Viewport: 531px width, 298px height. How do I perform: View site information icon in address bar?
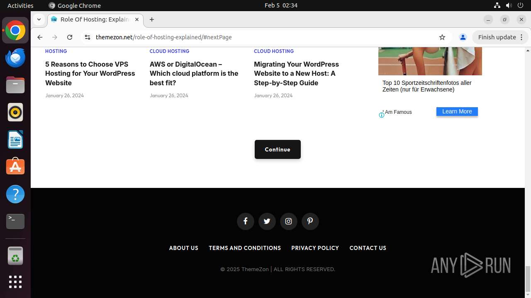click(87, 37)
